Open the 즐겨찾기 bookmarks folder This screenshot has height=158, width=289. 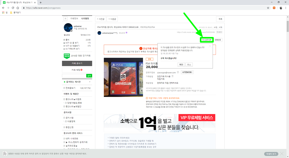pyautogui.click(x=15, y=13)
